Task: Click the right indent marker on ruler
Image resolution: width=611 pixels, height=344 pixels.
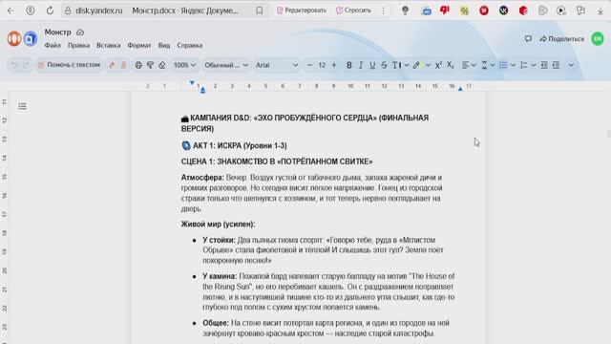Action: tap(460, 89)
